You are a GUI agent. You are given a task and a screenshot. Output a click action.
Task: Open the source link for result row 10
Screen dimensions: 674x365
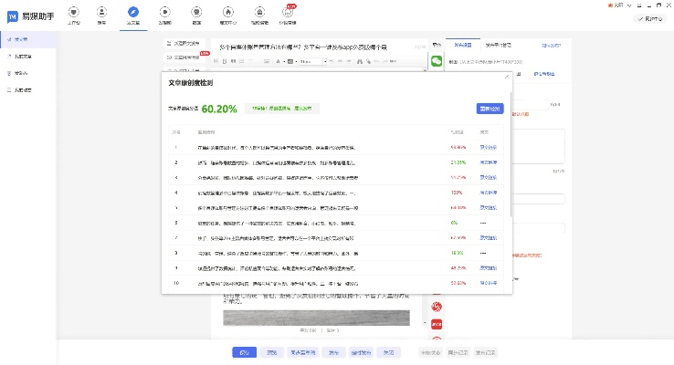click(490, 283)
